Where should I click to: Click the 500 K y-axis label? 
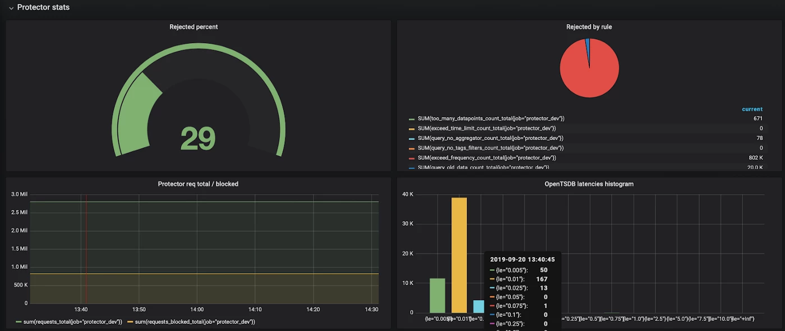[20, 285]
